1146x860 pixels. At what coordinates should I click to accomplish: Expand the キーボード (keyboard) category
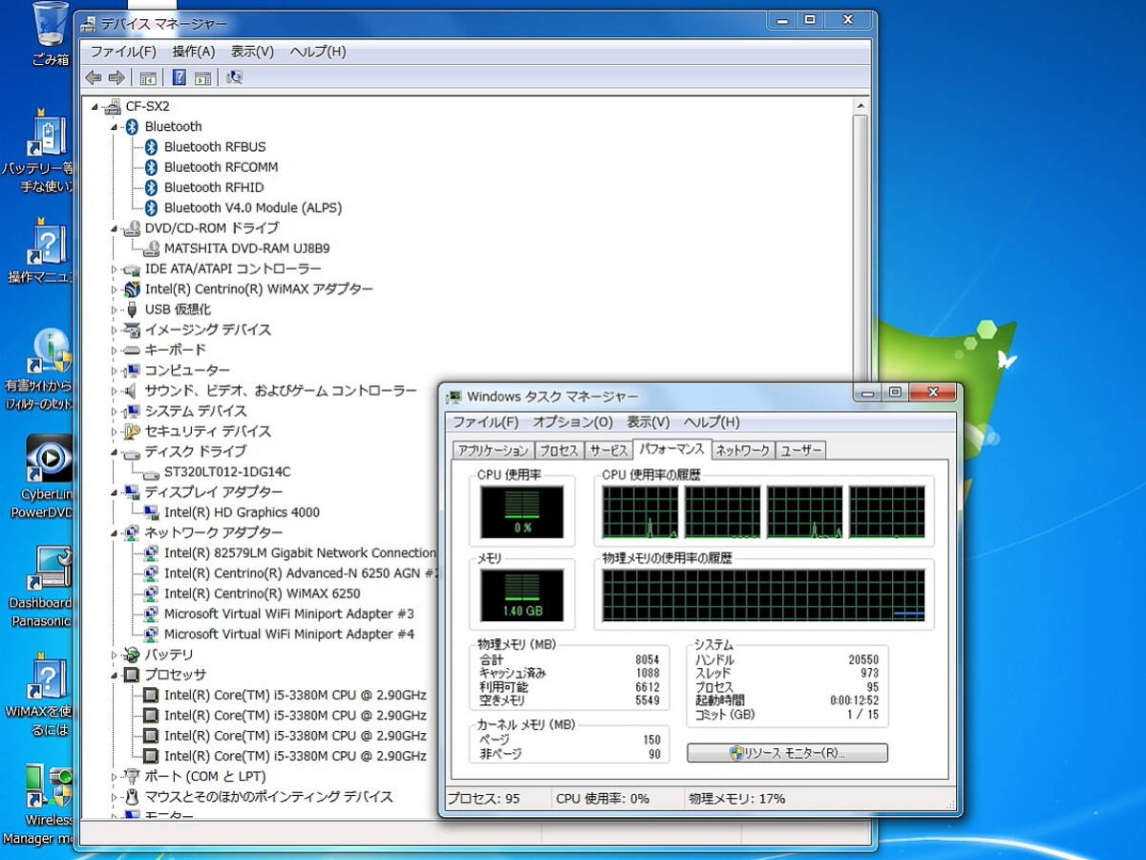coord(115,350)
